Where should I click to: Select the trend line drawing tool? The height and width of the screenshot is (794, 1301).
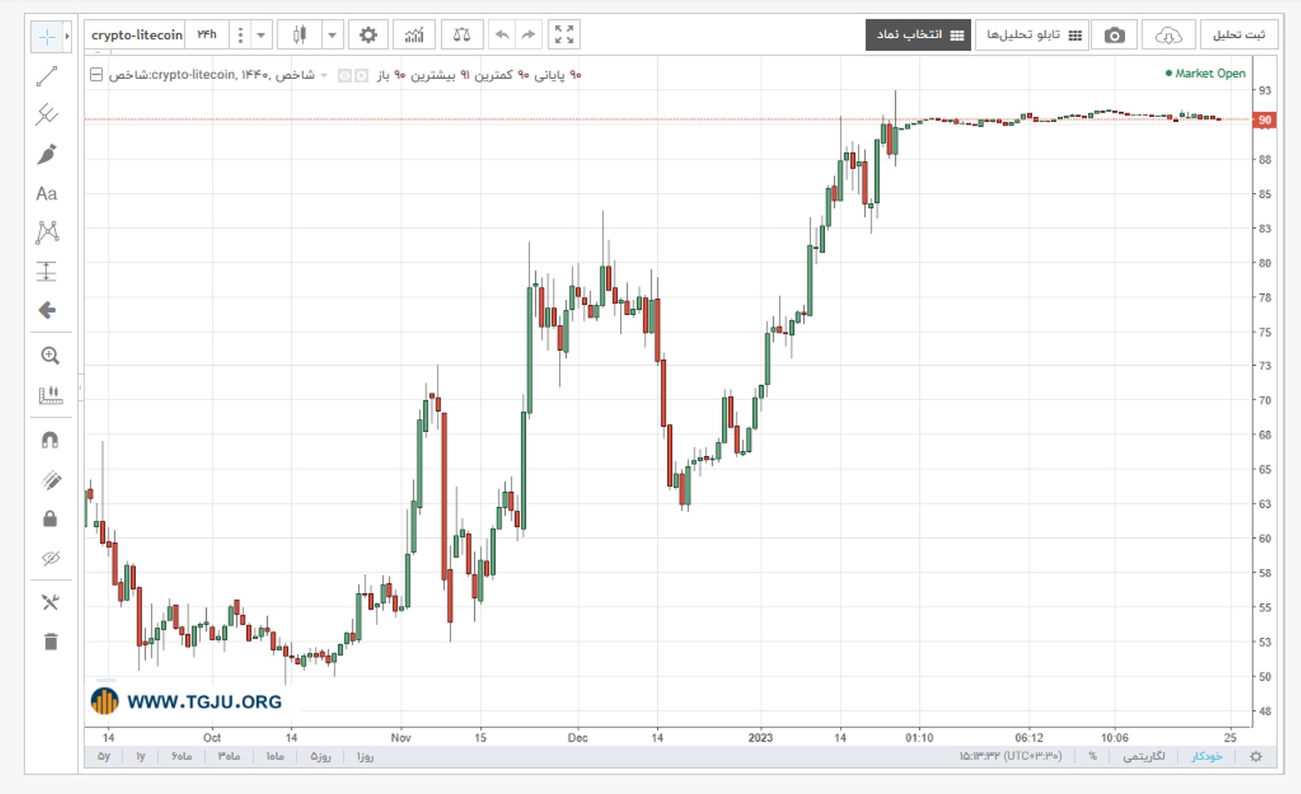pyautogui.click(x=47, y=76)
